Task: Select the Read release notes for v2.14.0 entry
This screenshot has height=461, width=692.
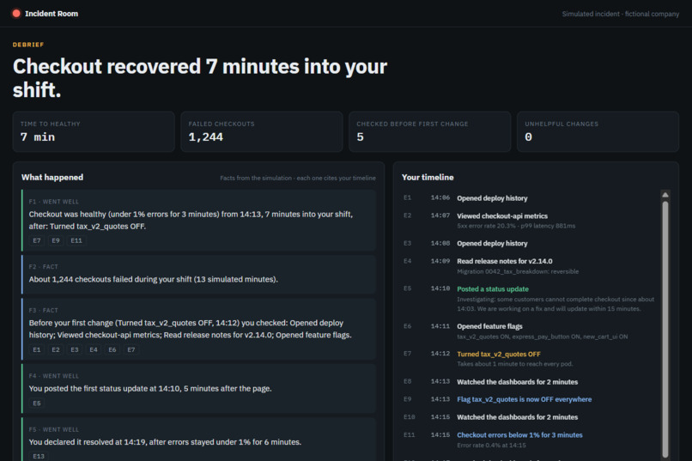Action: point(530,266)
